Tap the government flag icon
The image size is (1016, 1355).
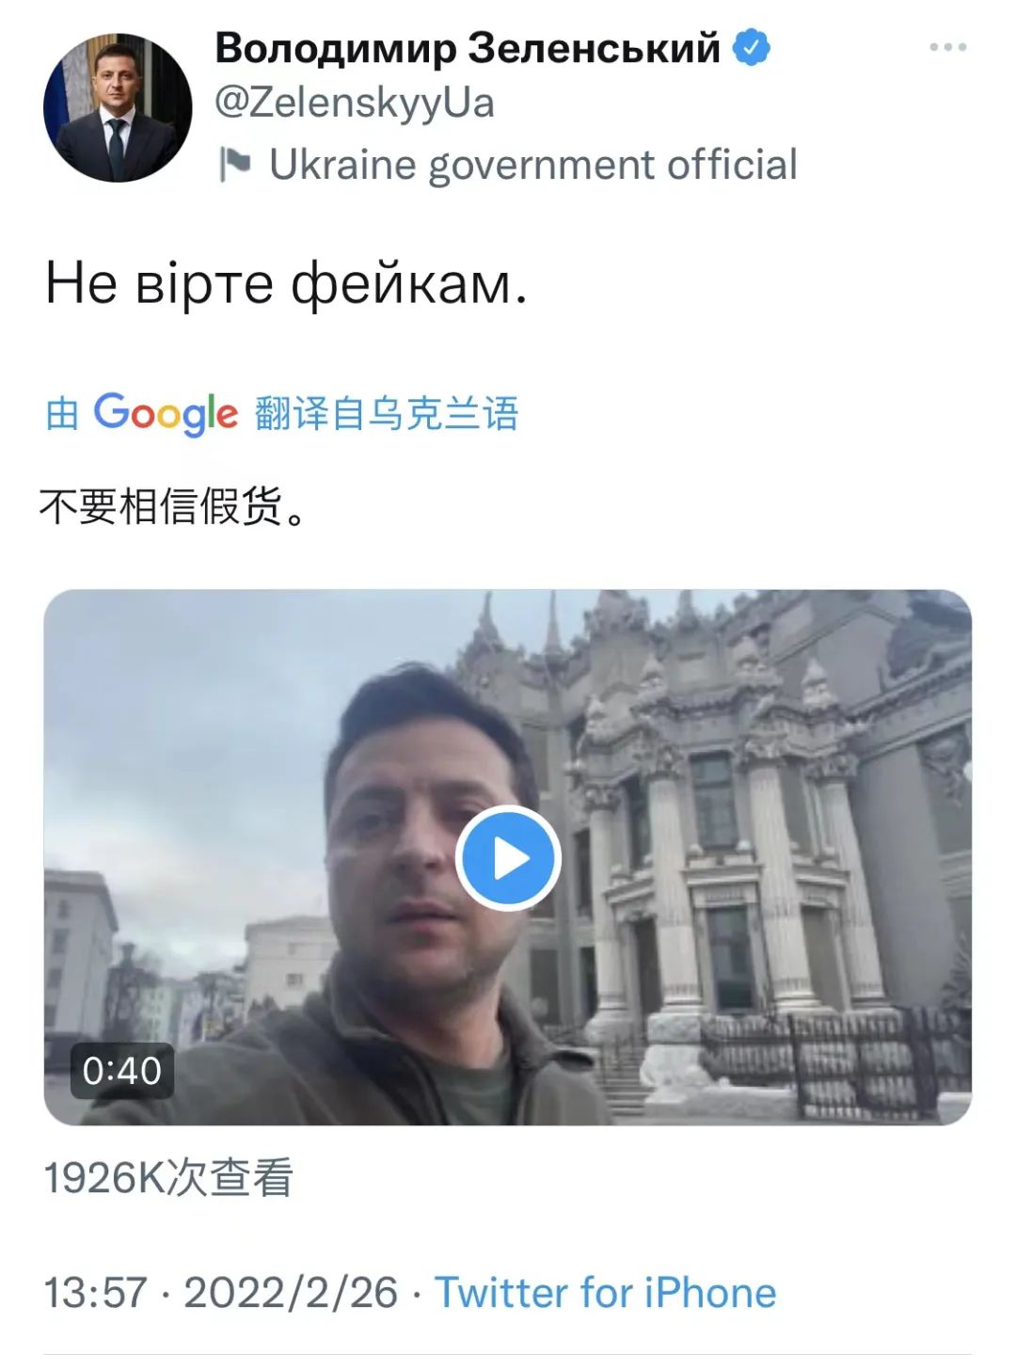pos(234,165)
